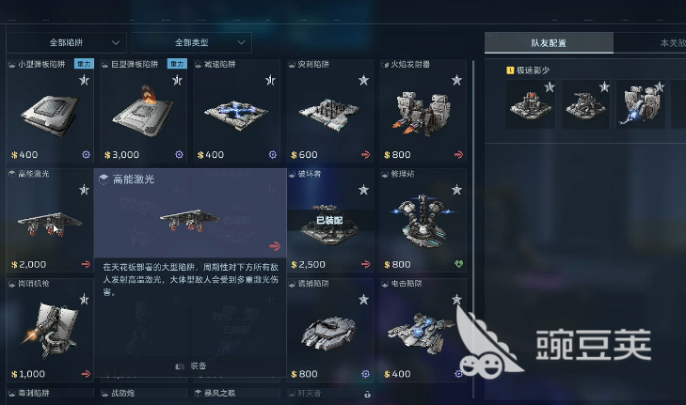
Task: Open the 全部陷阱 filter dropdown
Action: 67,43
